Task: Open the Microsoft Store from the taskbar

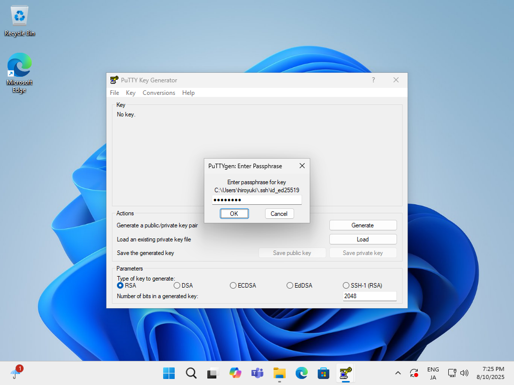Action: (323, 373)
